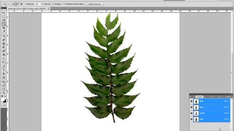This screenshot has width=234, height=131.
Task: Select the History Brush tool
Action: (x=4, y=47)
